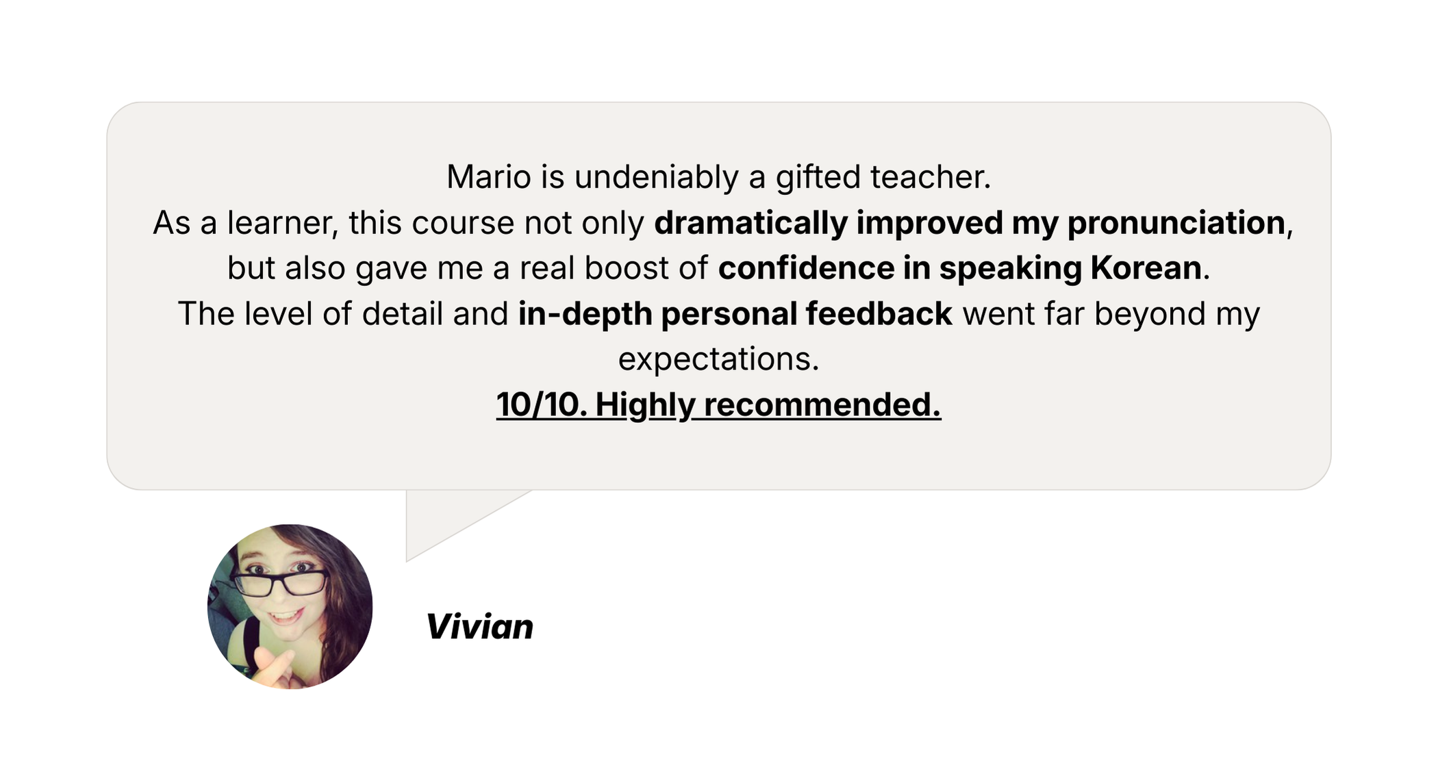This screenshot has height=778, width=1438.
Task: Click the bold "dramatically improved my pronunciation" phrase
Action: 970,223
